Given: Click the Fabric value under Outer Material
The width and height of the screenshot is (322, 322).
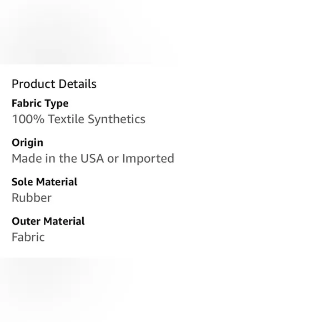Looking at the screenshot, I should (x=28, y=237).
